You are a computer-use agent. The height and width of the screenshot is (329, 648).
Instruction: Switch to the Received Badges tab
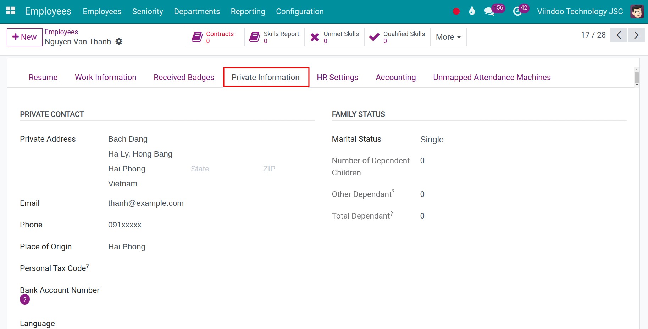[184, 77]
